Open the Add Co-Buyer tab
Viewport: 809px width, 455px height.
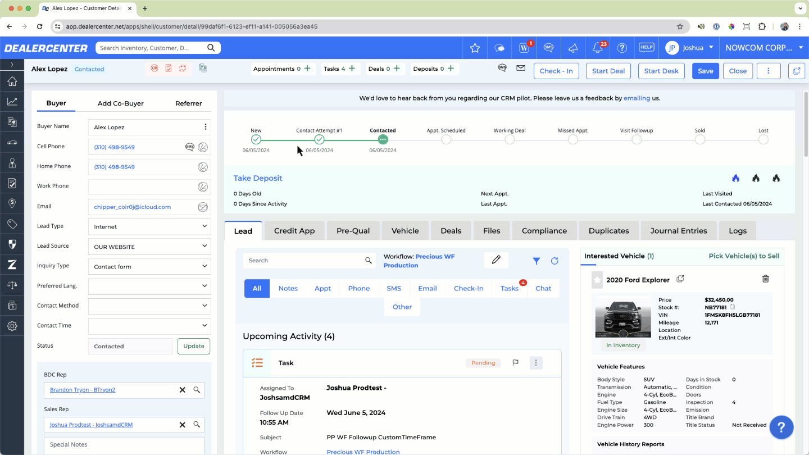[121, 103]
